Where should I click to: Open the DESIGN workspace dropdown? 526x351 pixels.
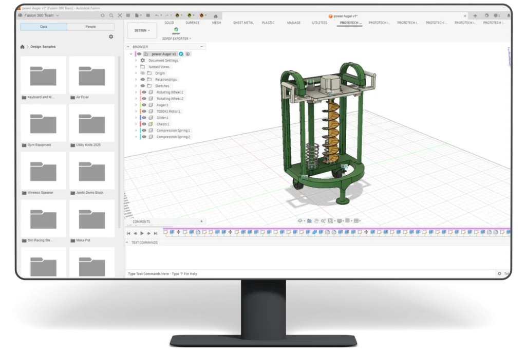[142, 30]
